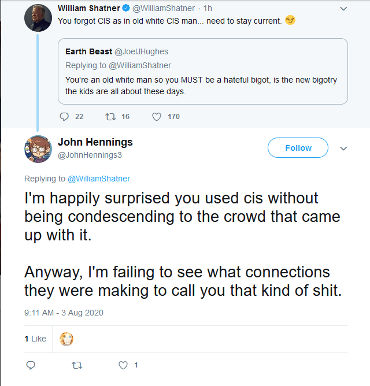370x386 pixels.
Task: Open the @WilliamShatner reply mention link
Action: [x=99, y=179]
